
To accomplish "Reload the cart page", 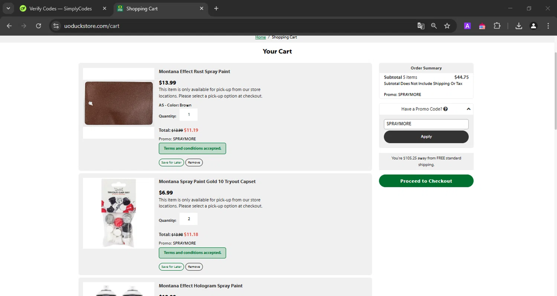I will coord(38,26).
